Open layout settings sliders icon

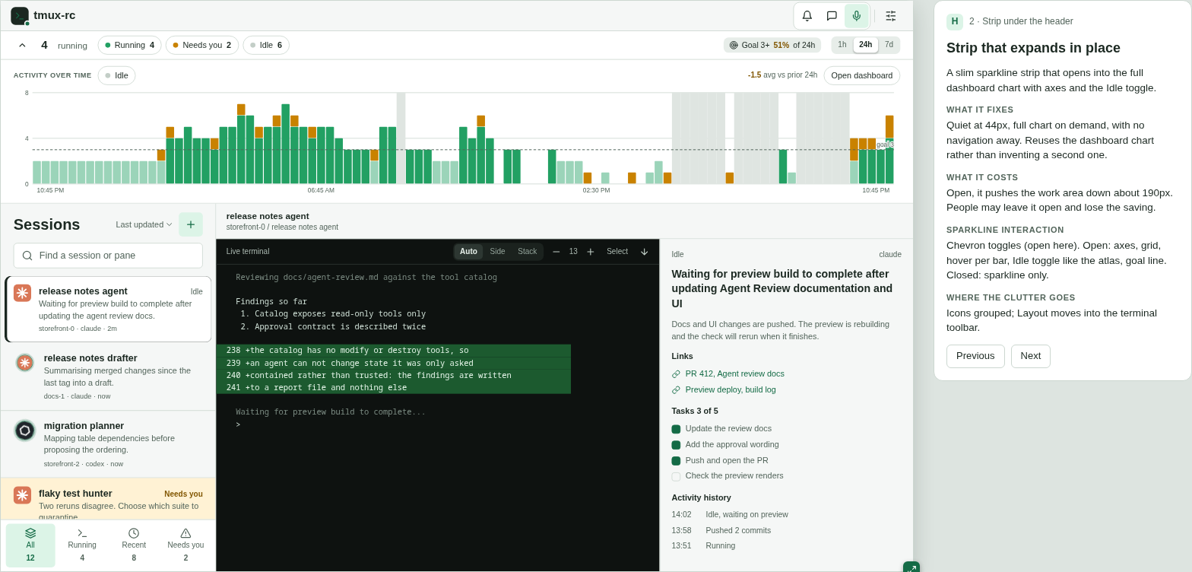click(x=891, y=15)
